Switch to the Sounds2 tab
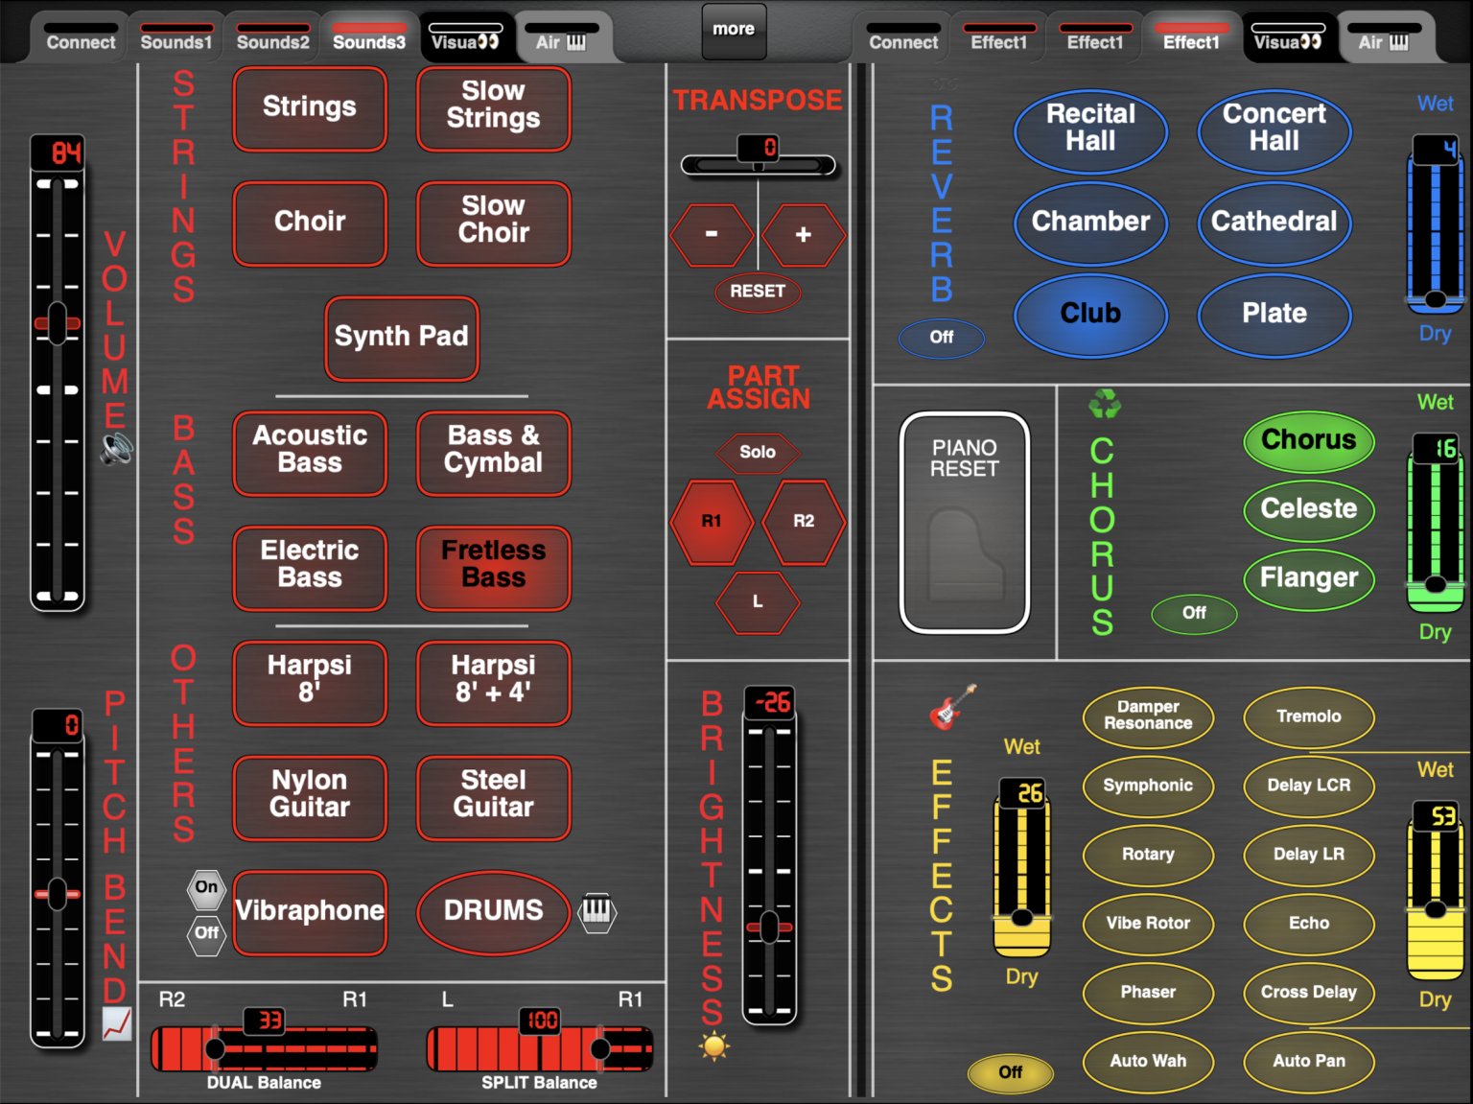 [x=273, y=38]
